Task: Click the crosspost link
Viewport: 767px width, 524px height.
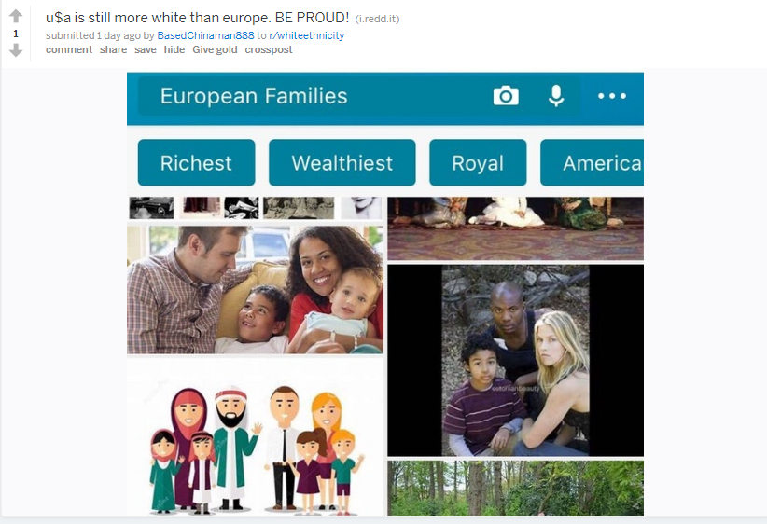Action: 269,49
